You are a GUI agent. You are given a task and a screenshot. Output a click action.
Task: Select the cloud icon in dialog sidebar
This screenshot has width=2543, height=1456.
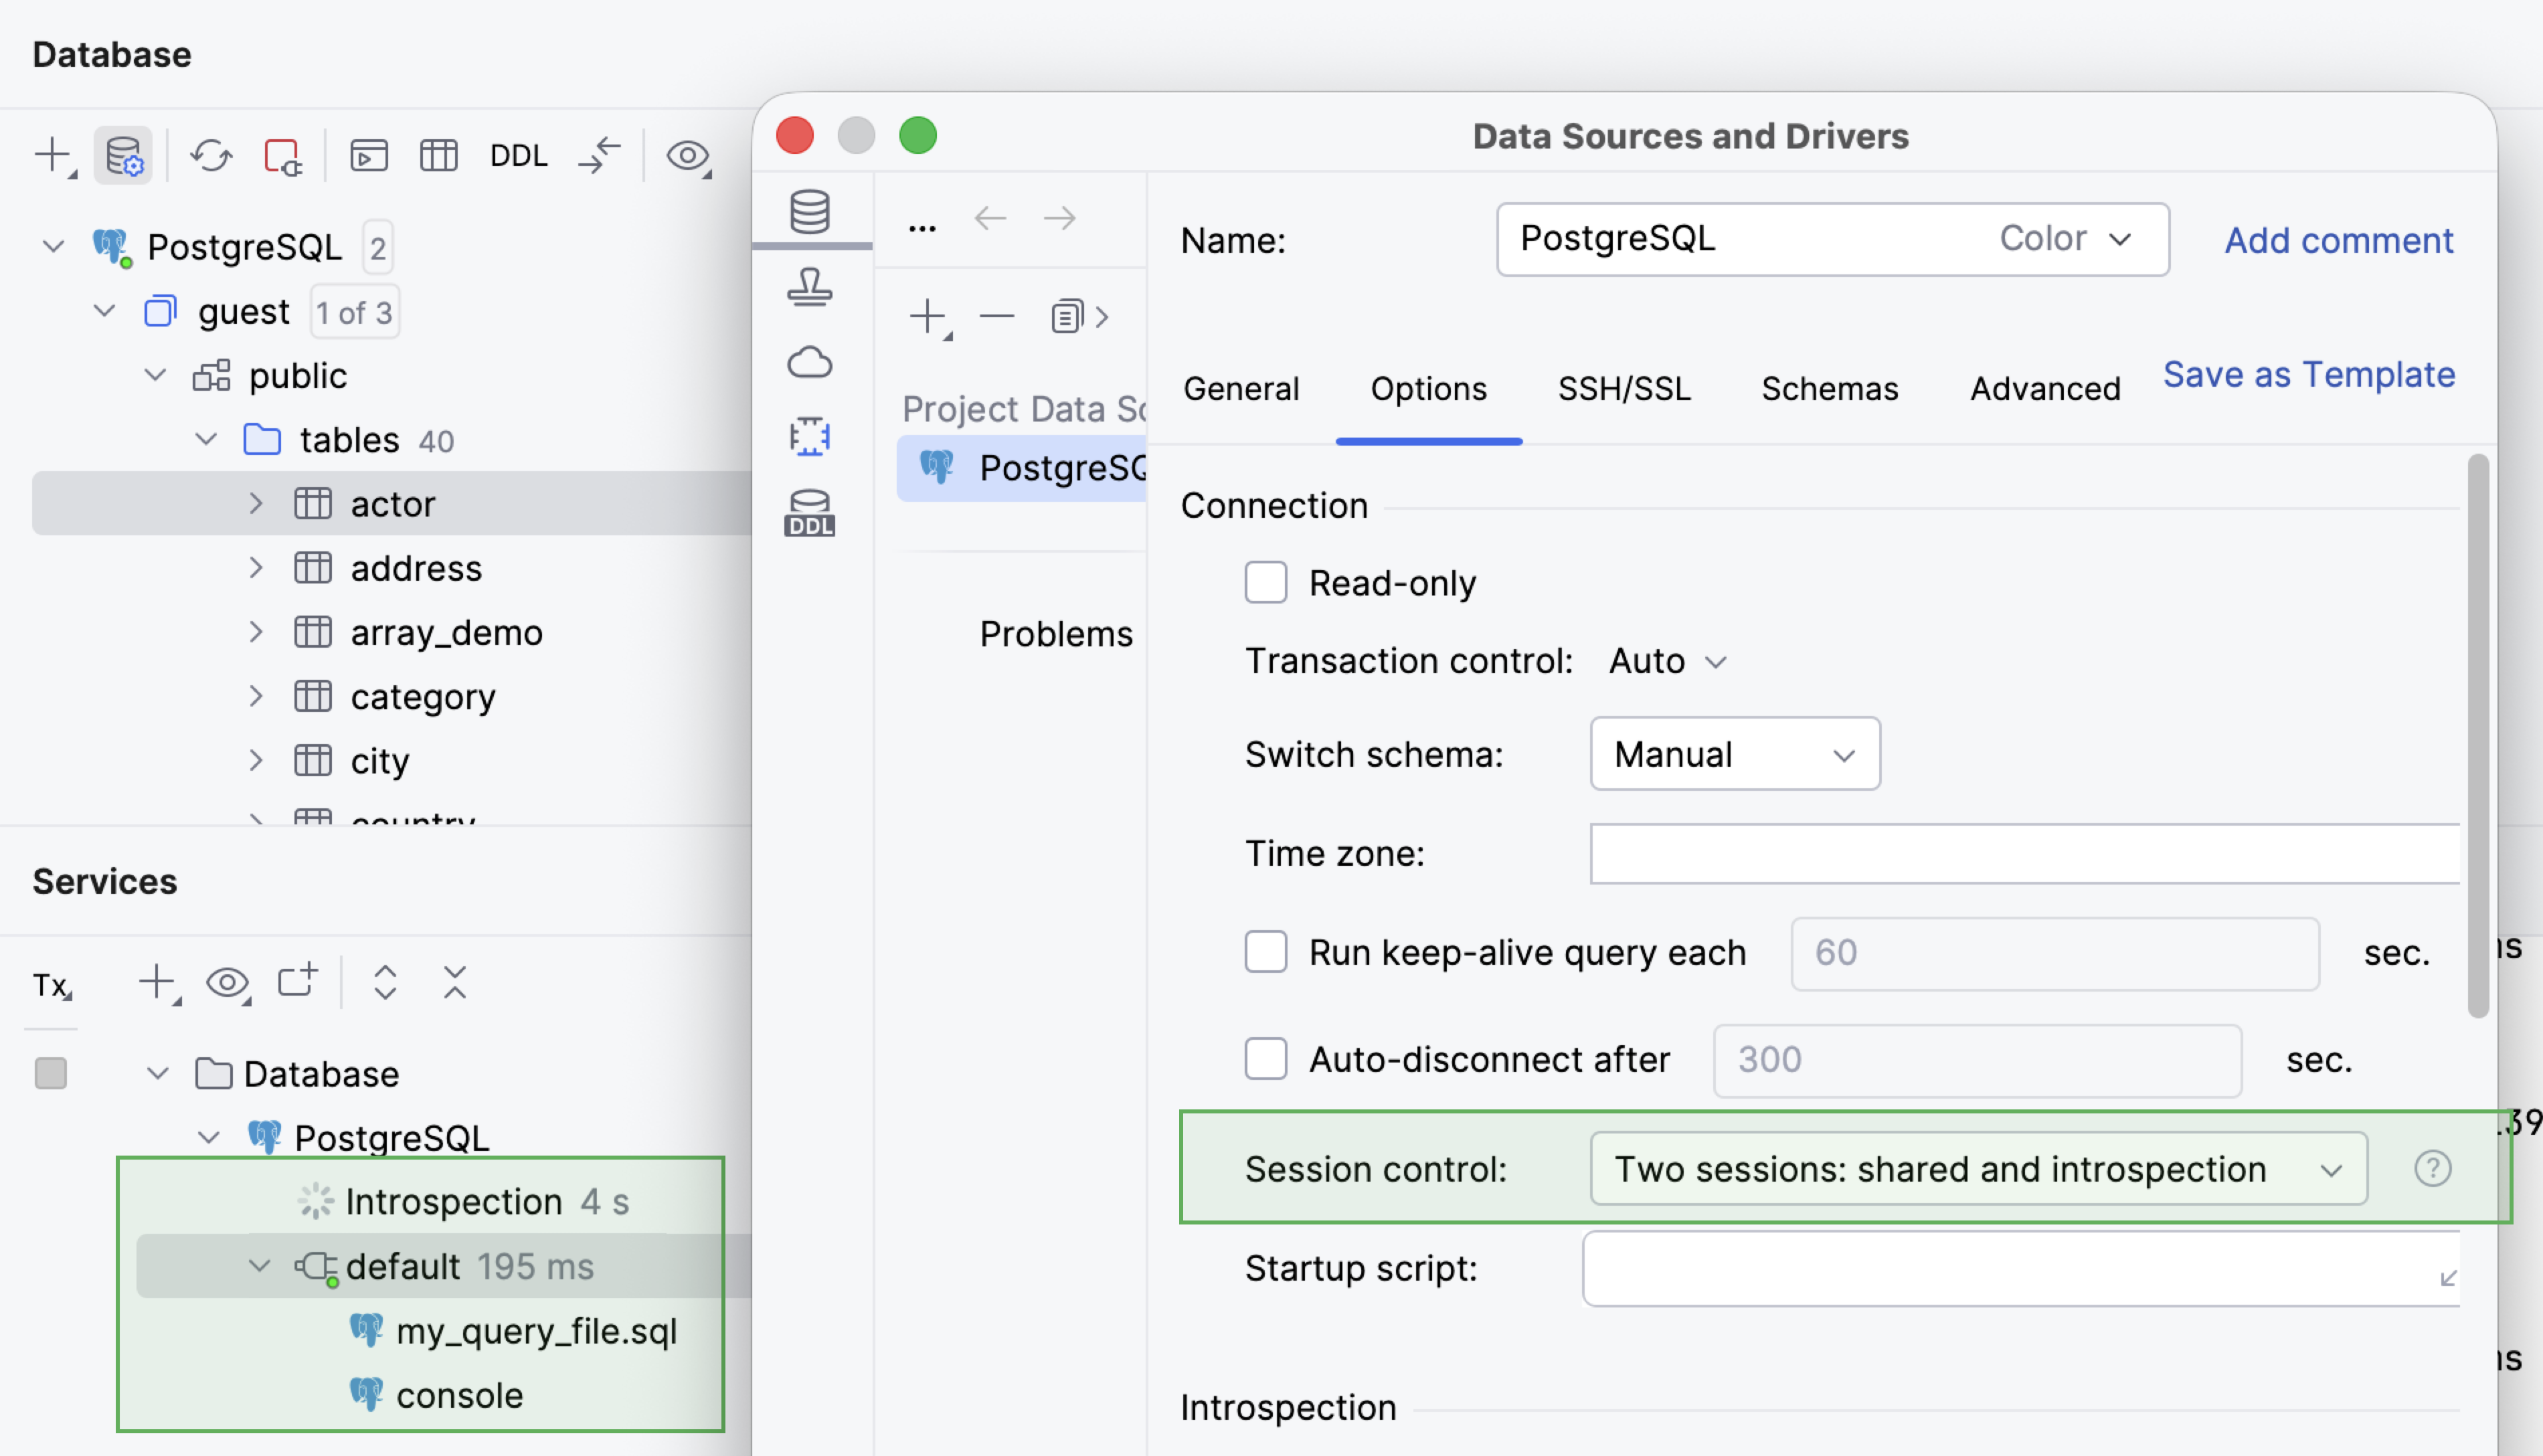[x=810, y=362]
